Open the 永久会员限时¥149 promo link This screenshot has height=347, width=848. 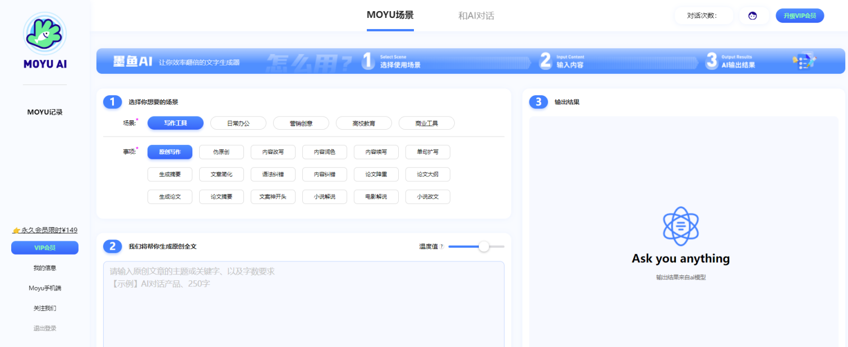[44, 229]
